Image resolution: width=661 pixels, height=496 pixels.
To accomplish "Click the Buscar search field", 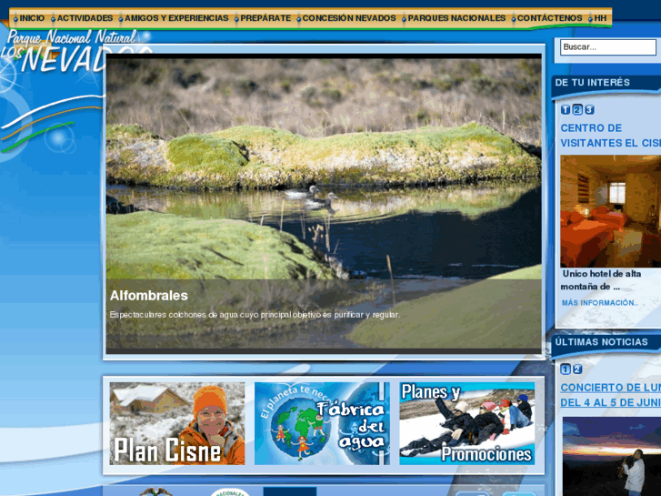I will tap(608, 46).
